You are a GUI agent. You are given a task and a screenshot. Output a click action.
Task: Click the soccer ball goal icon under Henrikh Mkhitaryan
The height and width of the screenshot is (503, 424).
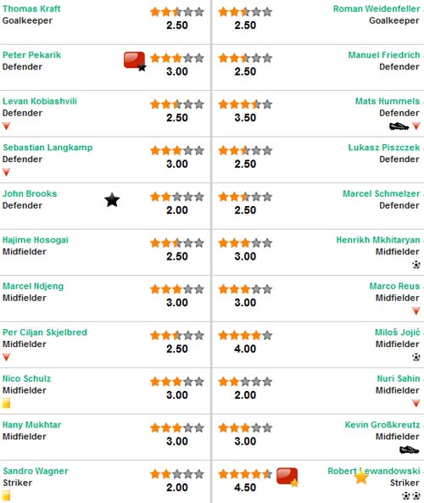tap(416, 265)
